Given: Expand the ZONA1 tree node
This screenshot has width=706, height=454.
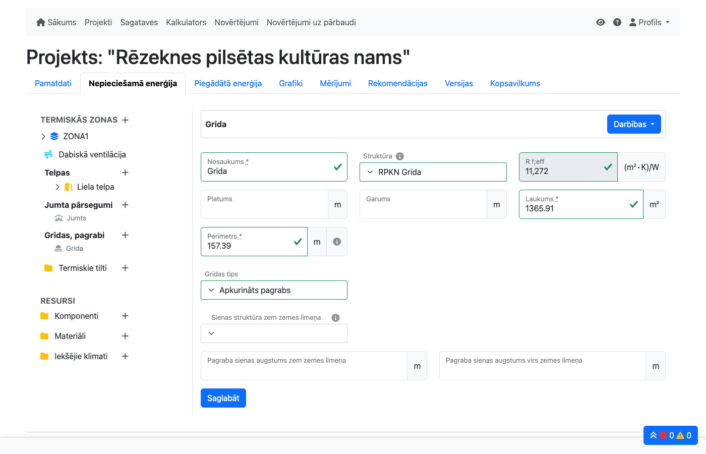Looking at the screenshot, I should (43, 136).
